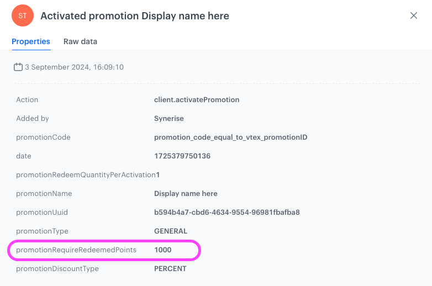Click the ST avatar icon
The image size is (432, 286).
click(x=22, y=16)
